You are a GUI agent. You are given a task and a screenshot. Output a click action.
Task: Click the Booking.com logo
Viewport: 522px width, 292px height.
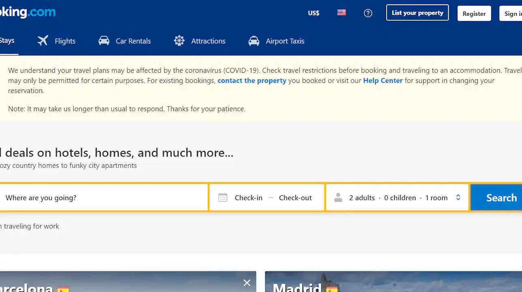pyautogui.click(x=28, y=12)
